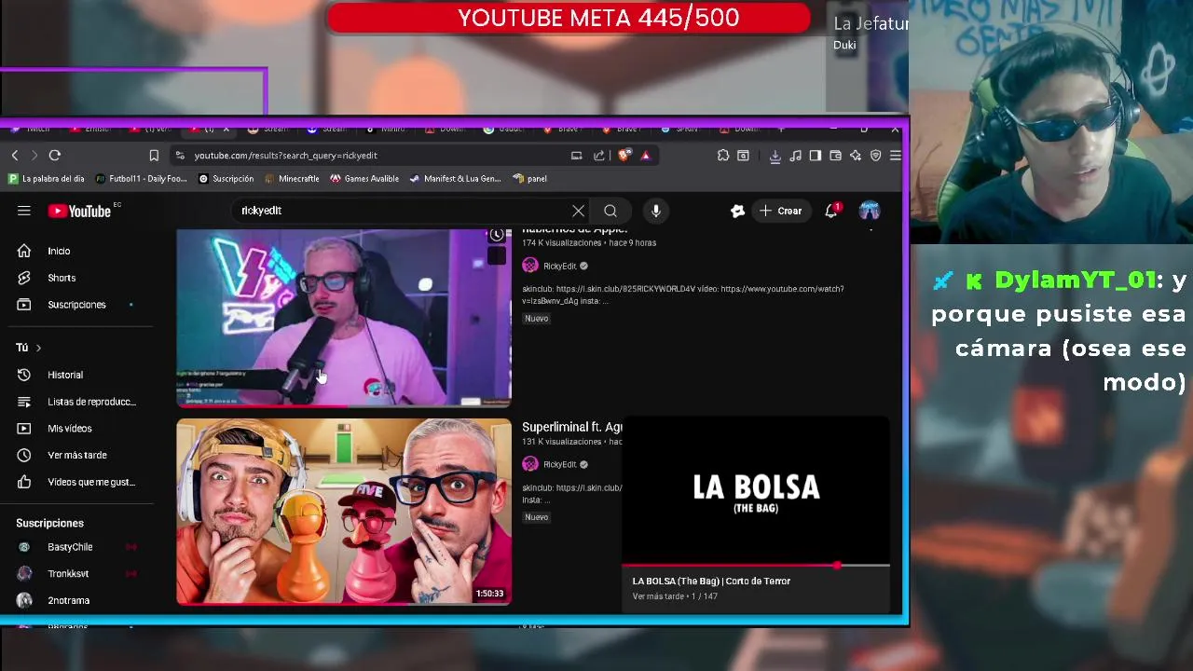Open the Crear button

(x=781, y=212)
